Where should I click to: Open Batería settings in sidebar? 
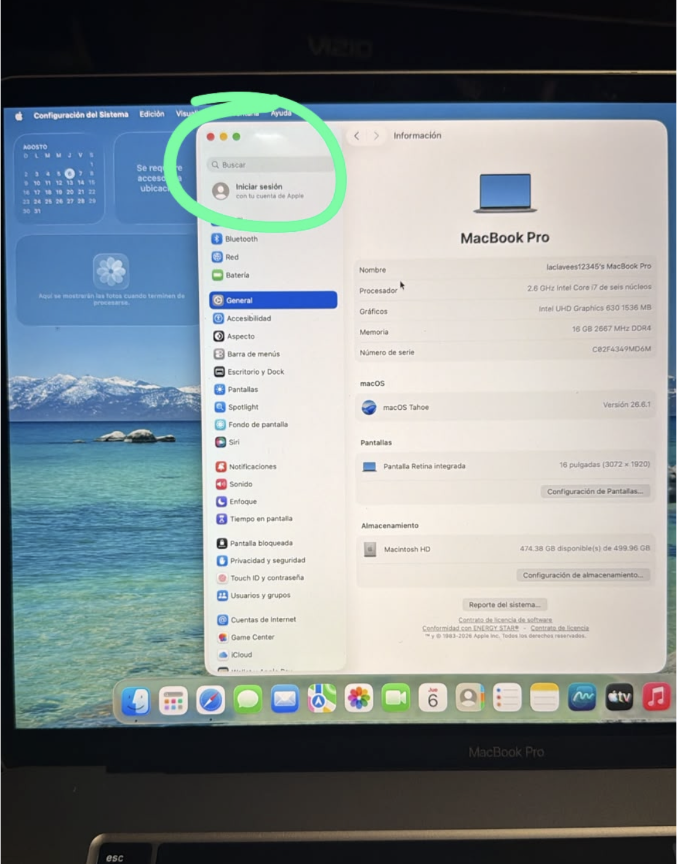tap(231, 275)
